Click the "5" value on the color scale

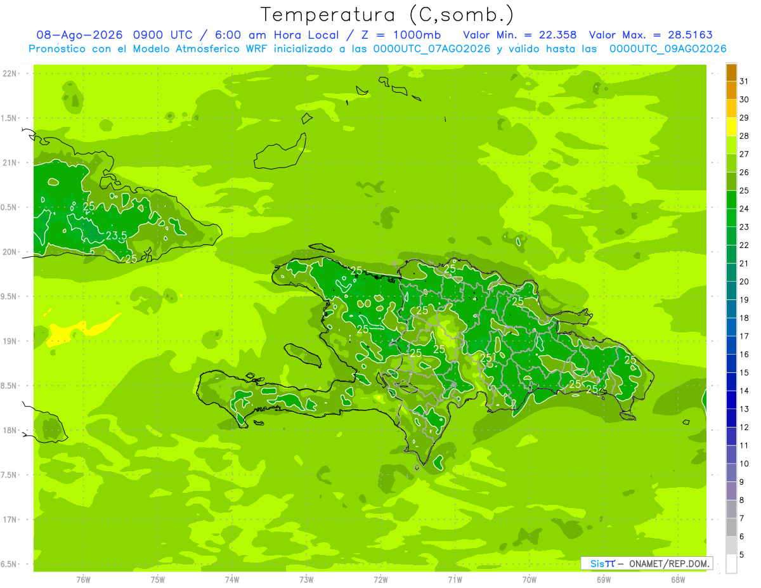(742, 554)
